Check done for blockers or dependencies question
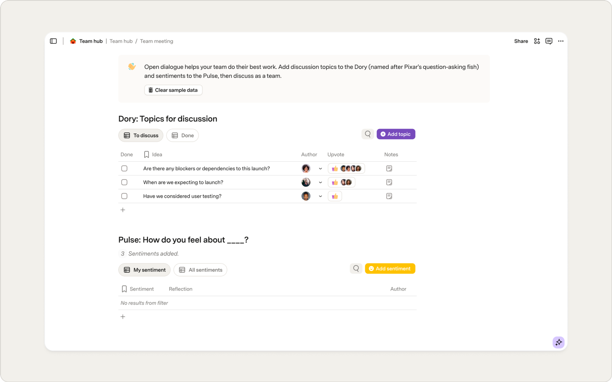The width and height of the screenshot is (612, 382). 124,169
